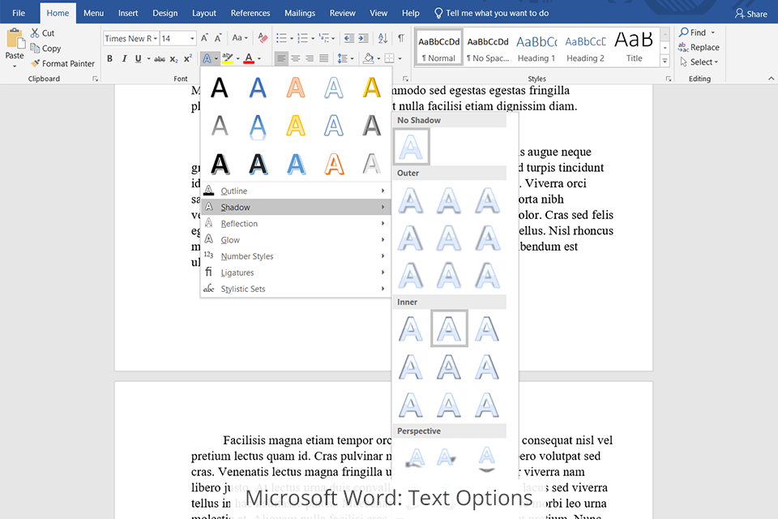Click the Copy icon

coord(35,48)
